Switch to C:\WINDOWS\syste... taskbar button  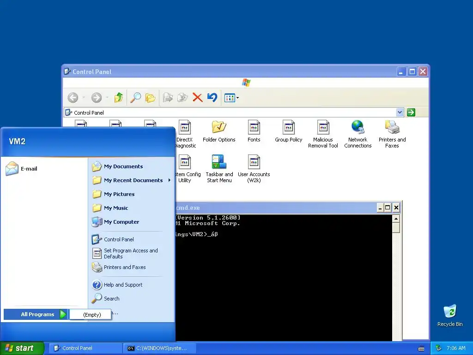[160, 348]
